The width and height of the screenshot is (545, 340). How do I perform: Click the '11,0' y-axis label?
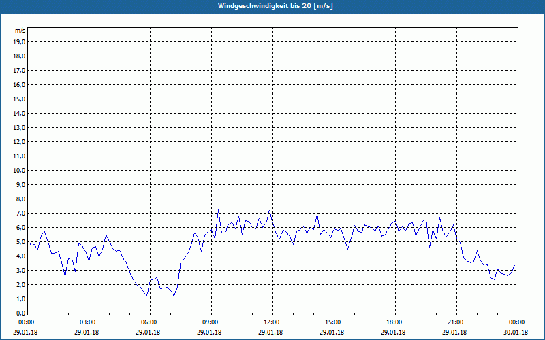(20, 156)
